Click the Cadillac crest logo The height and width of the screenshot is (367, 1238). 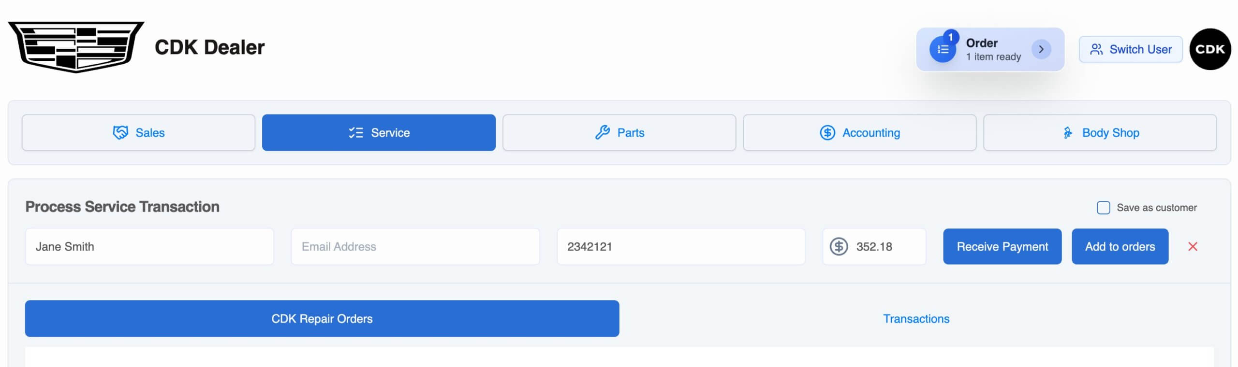click(x=76, y=47)
